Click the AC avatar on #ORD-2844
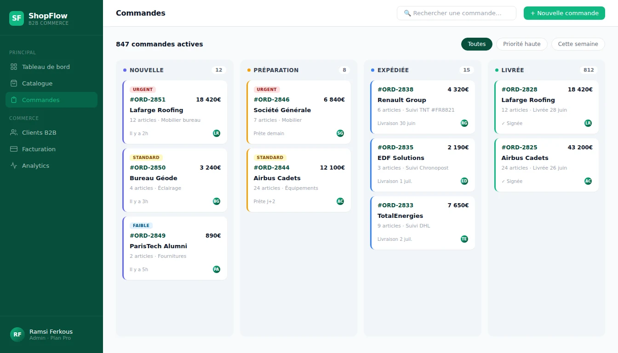Image resolution: width=618 pixels, height=353 pixels. pos(340,201)
